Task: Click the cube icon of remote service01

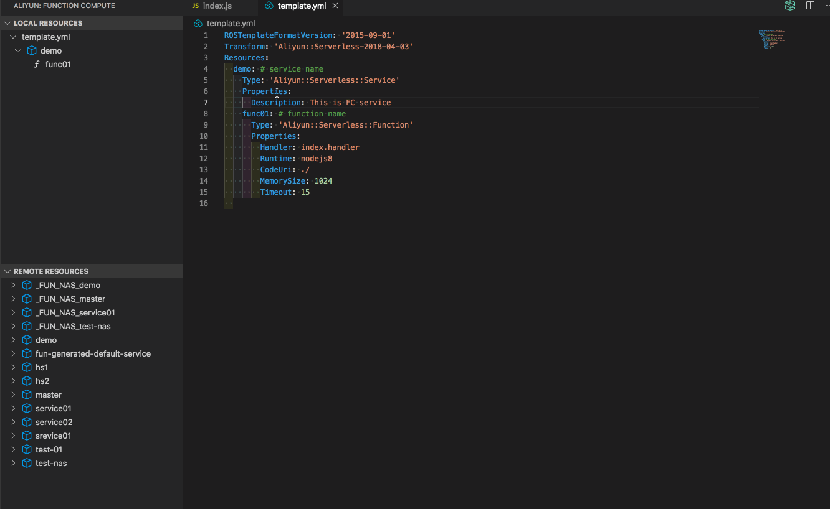Action: (x=27, y=408)
